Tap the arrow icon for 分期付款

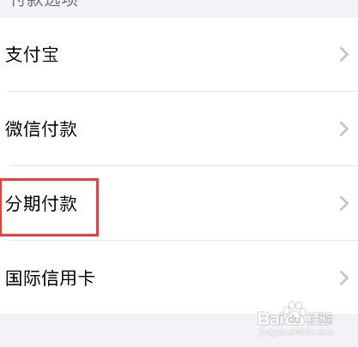[x=344, y=203]
